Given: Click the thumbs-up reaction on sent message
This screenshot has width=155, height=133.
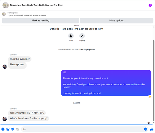Looking at the screenshot, I should click(x=150, y=96).
